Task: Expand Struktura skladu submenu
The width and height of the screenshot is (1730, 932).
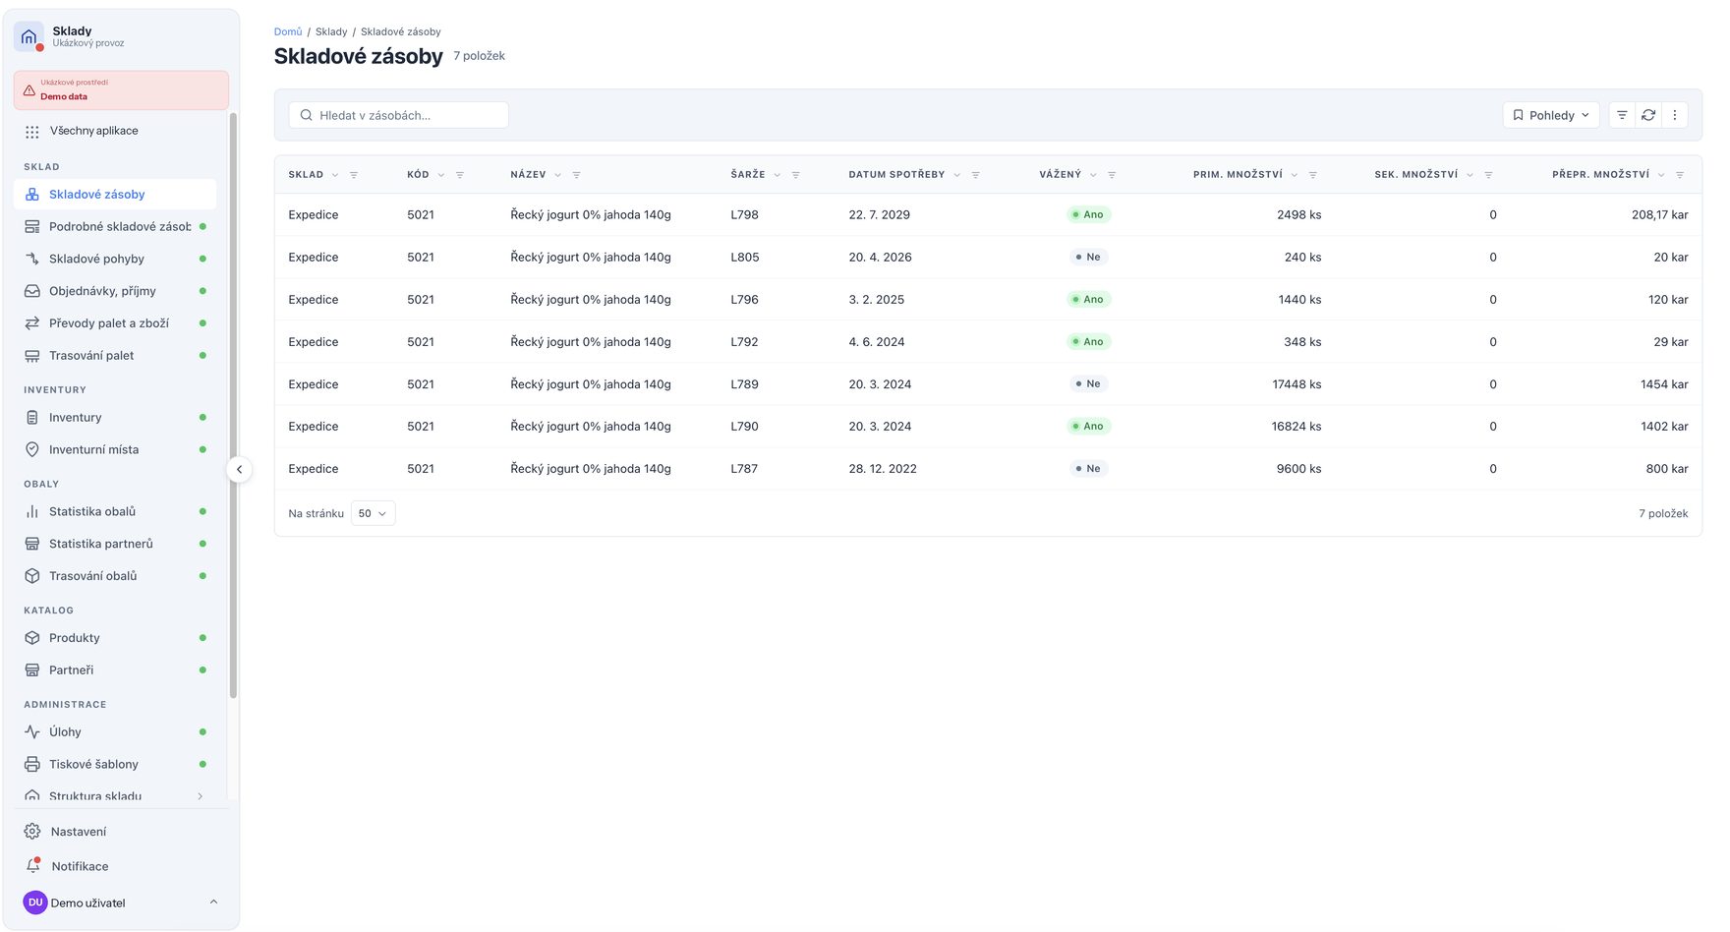Action: pos(201,796)
